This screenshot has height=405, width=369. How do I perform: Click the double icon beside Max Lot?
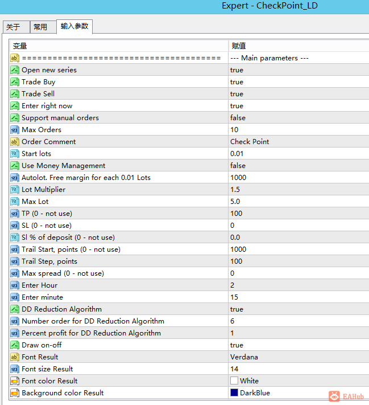click(15, 202)
